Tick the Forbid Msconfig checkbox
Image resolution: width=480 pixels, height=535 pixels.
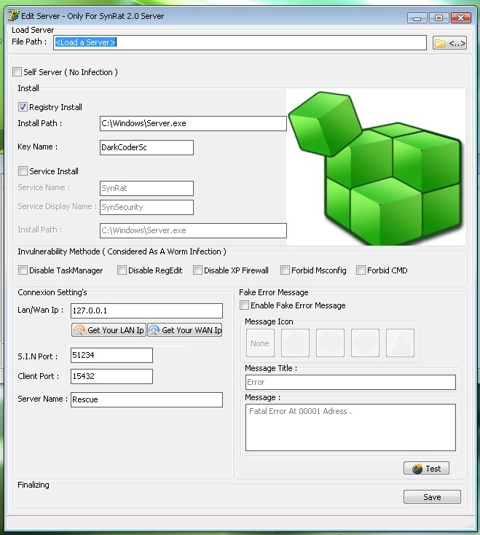[285, 270]
